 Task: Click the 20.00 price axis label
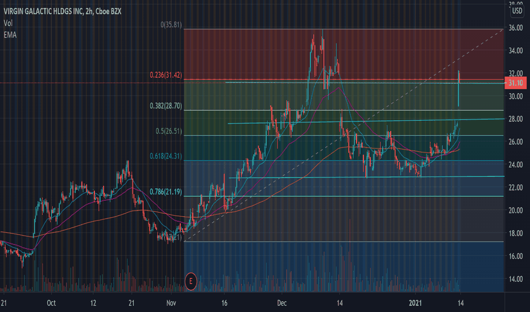515,210
